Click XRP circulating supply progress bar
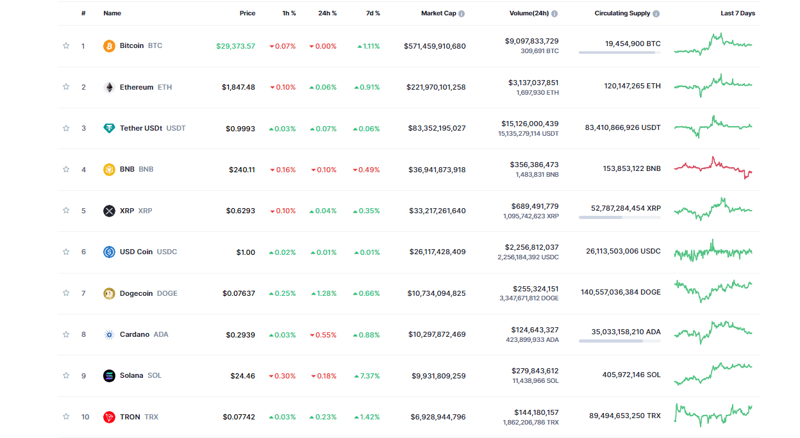The height and width of the screenshot is (438, 800). coord(620,218)
